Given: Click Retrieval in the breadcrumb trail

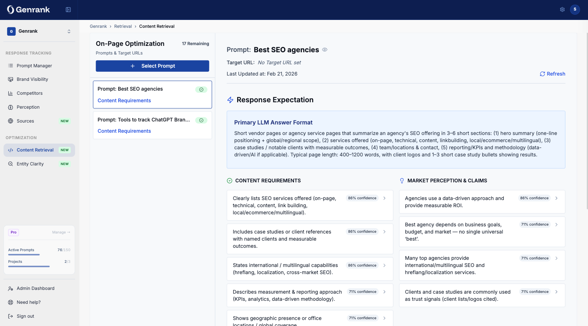Looking at the screenshot, I should coord(123,26).
